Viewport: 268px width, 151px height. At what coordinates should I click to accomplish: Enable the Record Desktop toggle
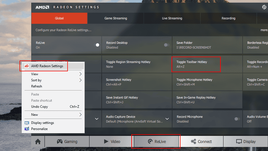166,45
